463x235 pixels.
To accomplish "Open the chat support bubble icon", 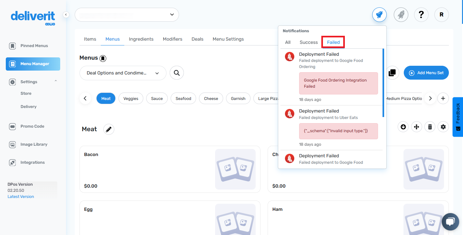I will click(x=450, y=222).
